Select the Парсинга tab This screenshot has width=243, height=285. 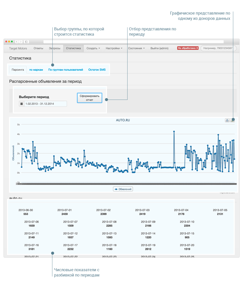point(18,70)
